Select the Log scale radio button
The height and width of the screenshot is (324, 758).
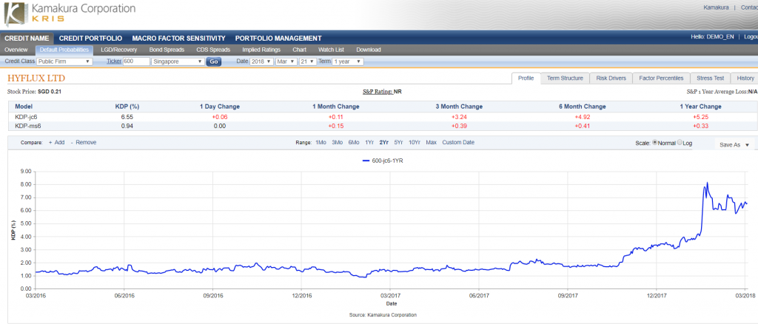pos(680,143)
